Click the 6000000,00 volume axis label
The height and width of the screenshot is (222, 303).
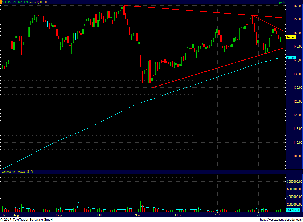(294, 189)
